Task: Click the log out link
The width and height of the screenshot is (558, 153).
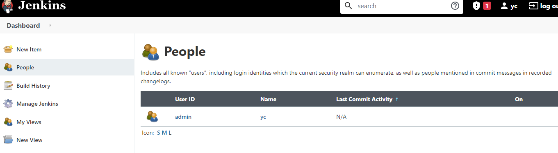Action: (549, 6)
